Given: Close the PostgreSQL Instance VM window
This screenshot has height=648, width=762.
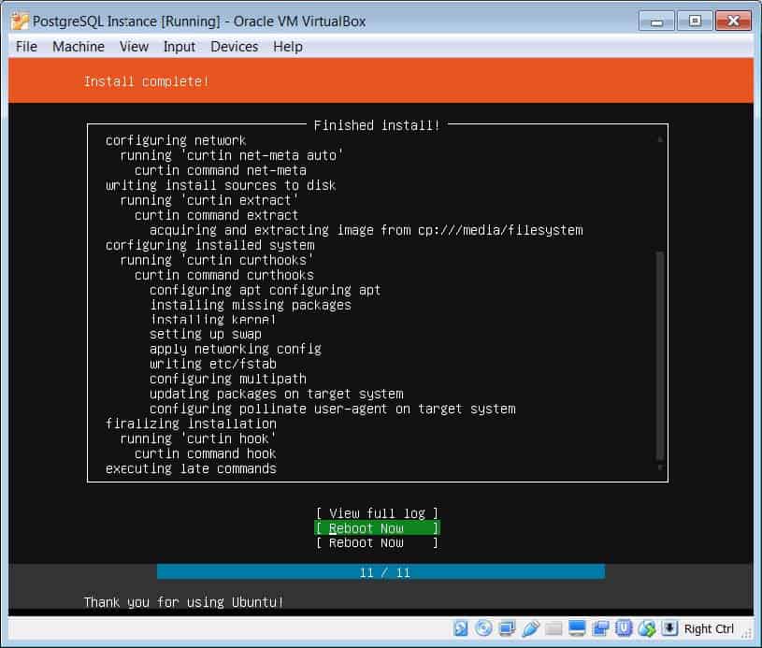Looking at the screenshot, I should pos(733,22).
